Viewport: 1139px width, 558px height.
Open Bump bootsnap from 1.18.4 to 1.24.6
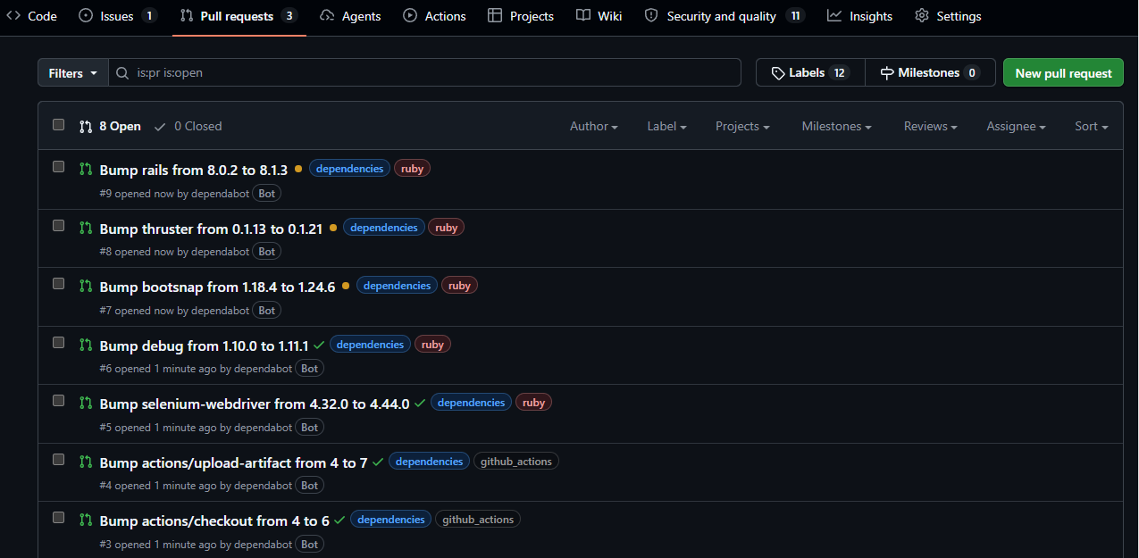(x=217, y=287)
